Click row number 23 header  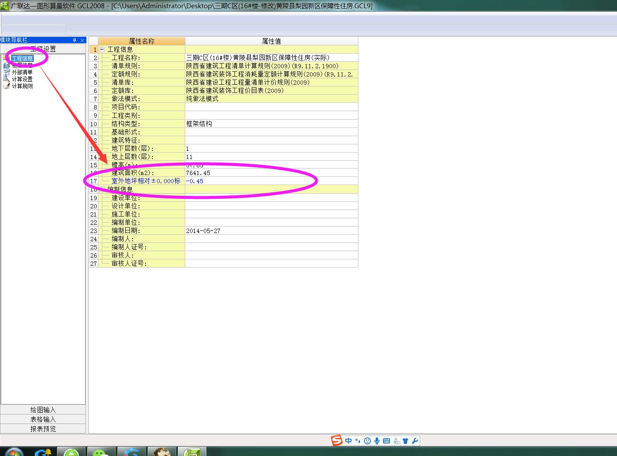(94, 230)
